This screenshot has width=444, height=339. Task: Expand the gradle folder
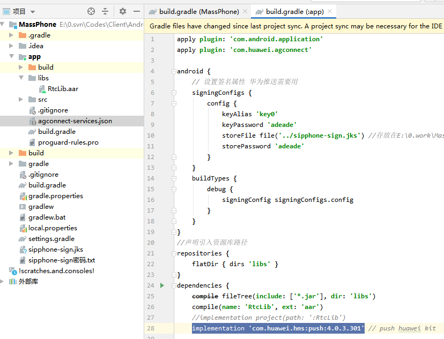11,164
